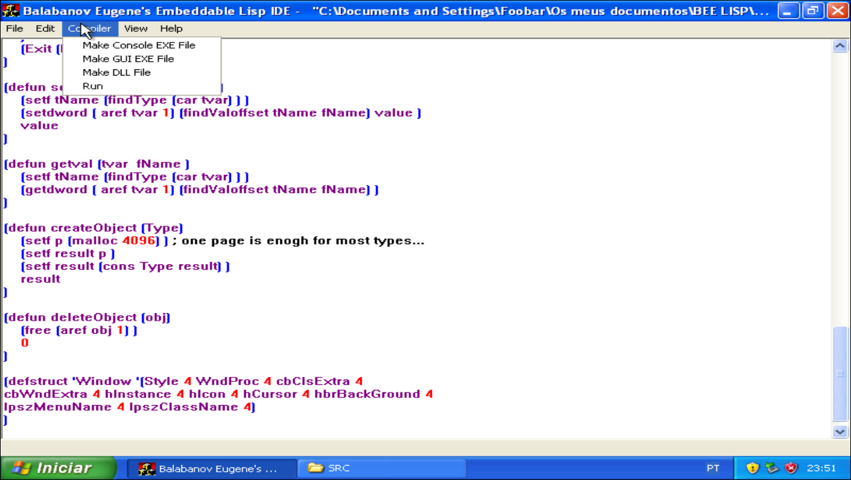Click the editor scrollbar up arrow
This screenshot has width=851, height=480.
point(840,46)
